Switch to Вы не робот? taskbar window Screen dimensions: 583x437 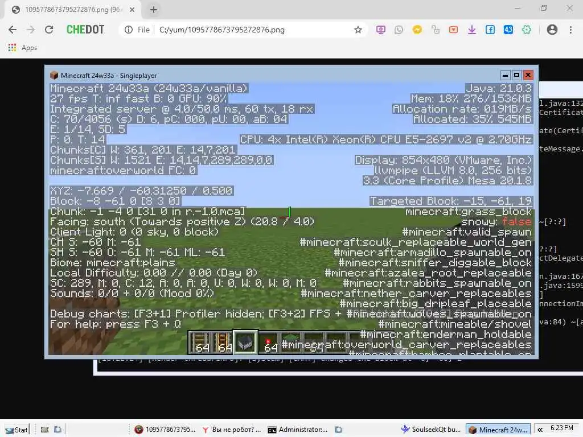(x=231, y=430)
